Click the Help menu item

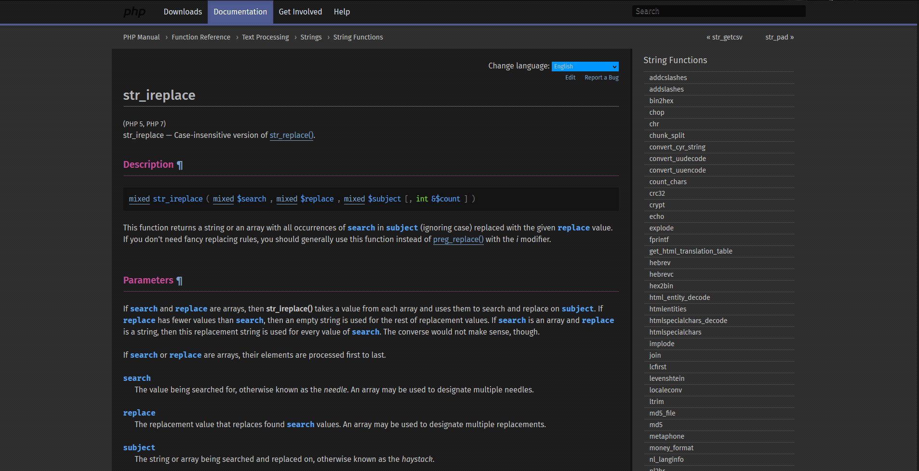[342, 12]
